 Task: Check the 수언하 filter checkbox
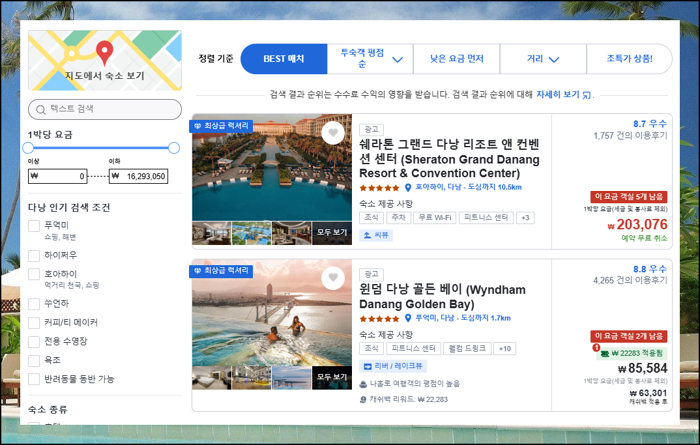coord(34,304)
